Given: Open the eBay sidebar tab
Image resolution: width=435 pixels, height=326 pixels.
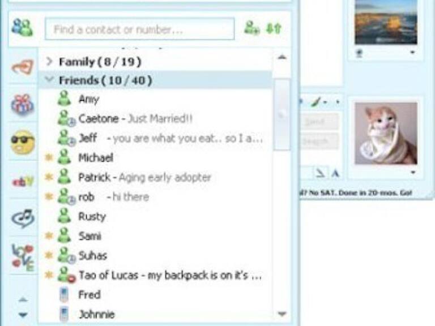Looking at the screenshot, I should pos(23,182).
